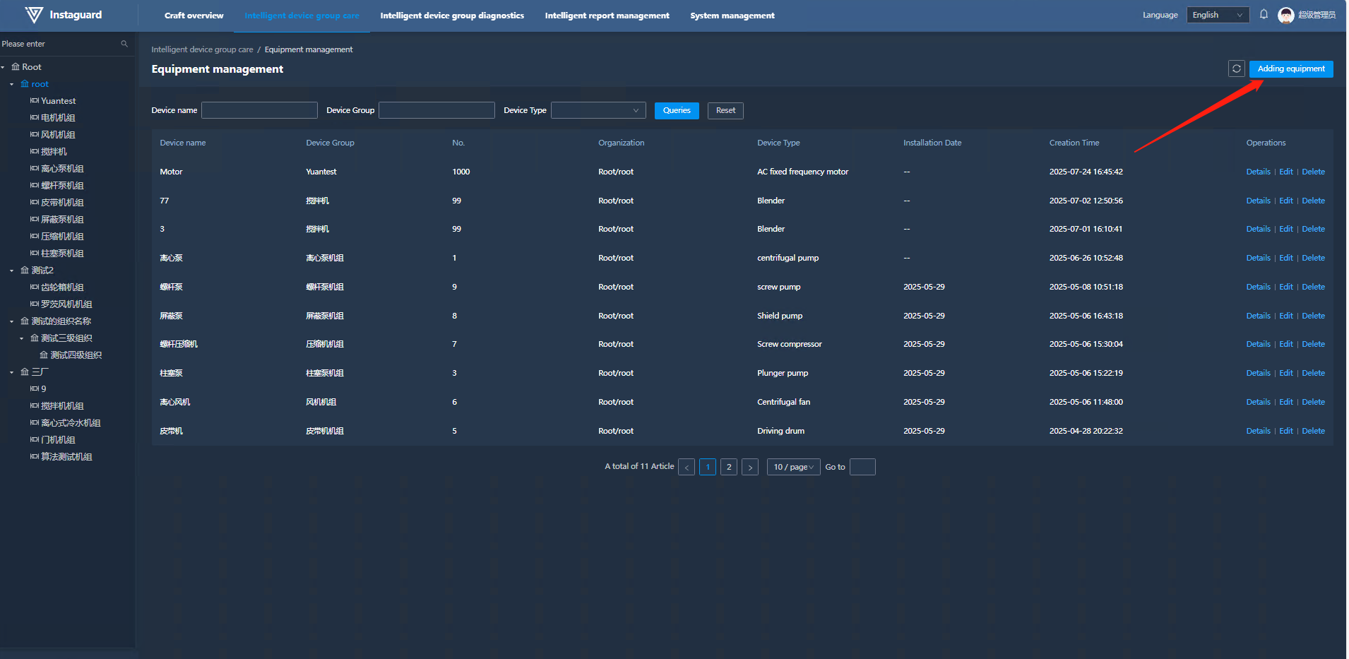Select 屏蔽泵机组 in the tree

pyautogui.click(x=62, y=220)
